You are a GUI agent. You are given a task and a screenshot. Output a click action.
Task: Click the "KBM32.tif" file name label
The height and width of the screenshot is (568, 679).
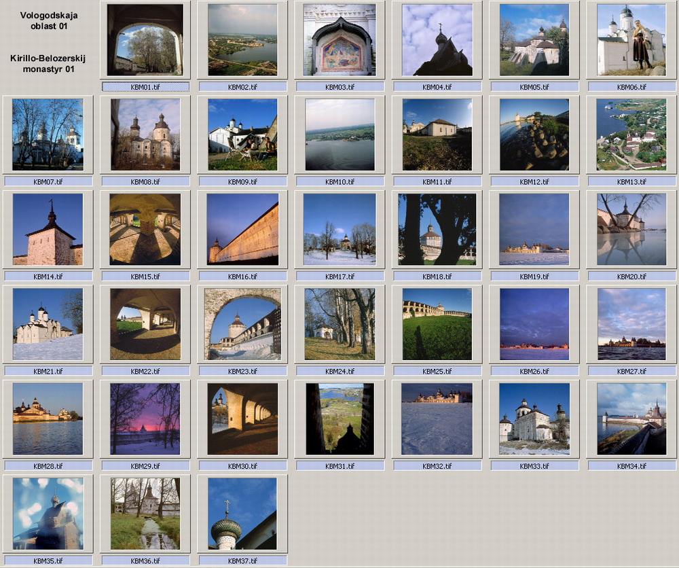tap(437, 466)
